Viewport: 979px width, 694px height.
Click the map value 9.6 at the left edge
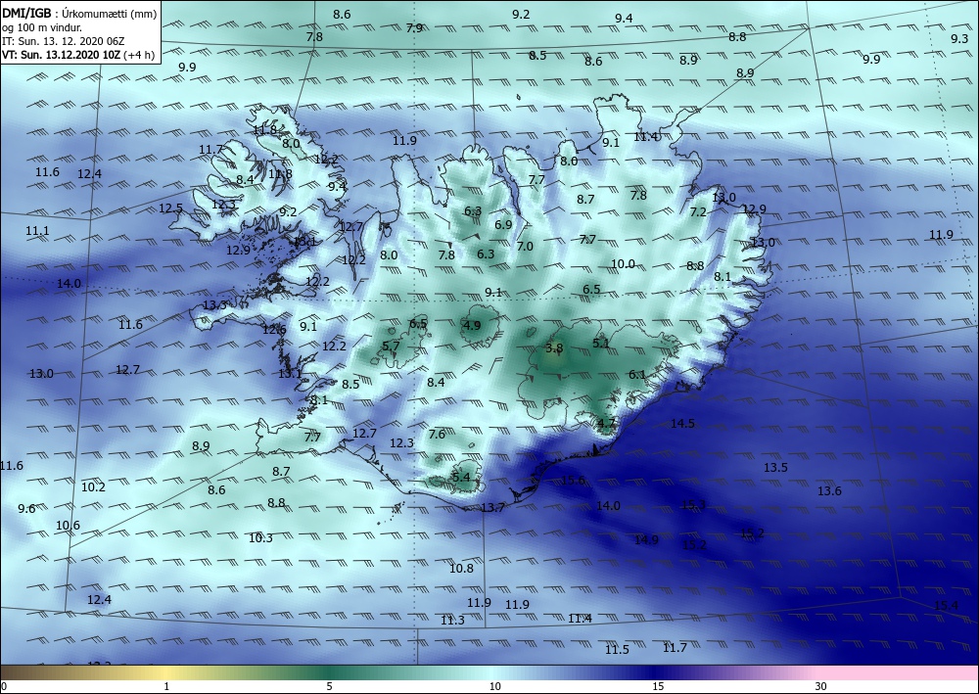(x=26, y=509)
